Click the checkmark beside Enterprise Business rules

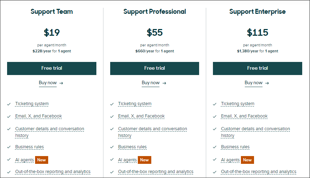pyautogui.click(x=215, y=147)
